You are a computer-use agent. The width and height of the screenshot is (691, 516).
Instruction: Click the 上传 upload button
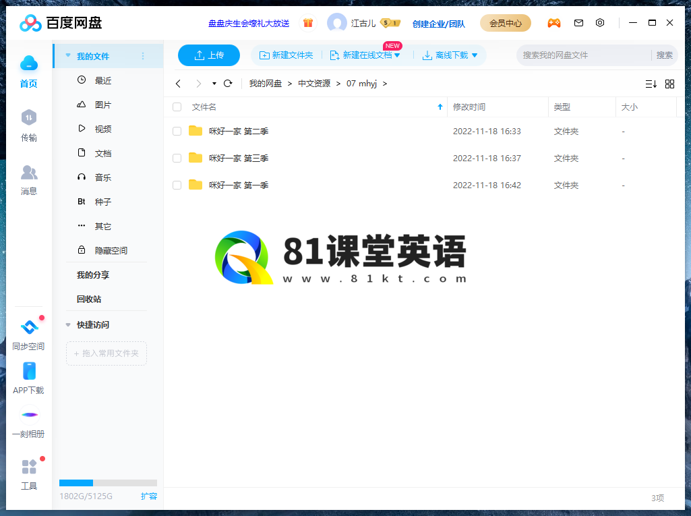click(209, 55)
